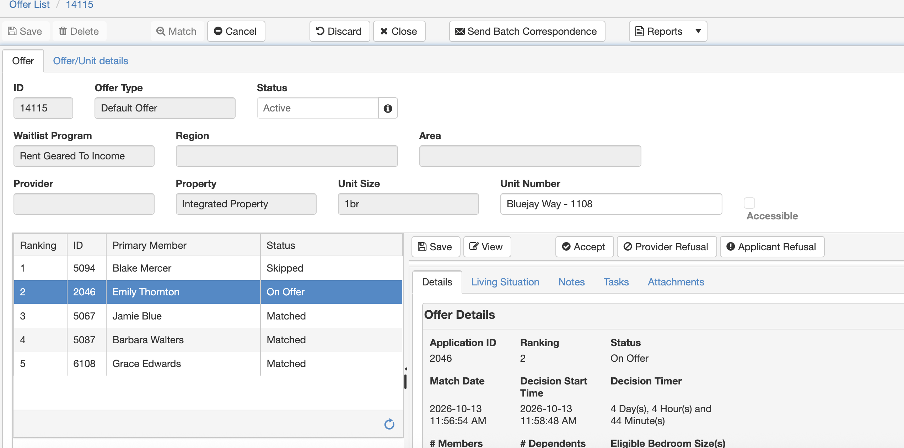Viewport: 904px width, 448px height.
Task: Click the Status column header in grid
Action: coord(331,245)
